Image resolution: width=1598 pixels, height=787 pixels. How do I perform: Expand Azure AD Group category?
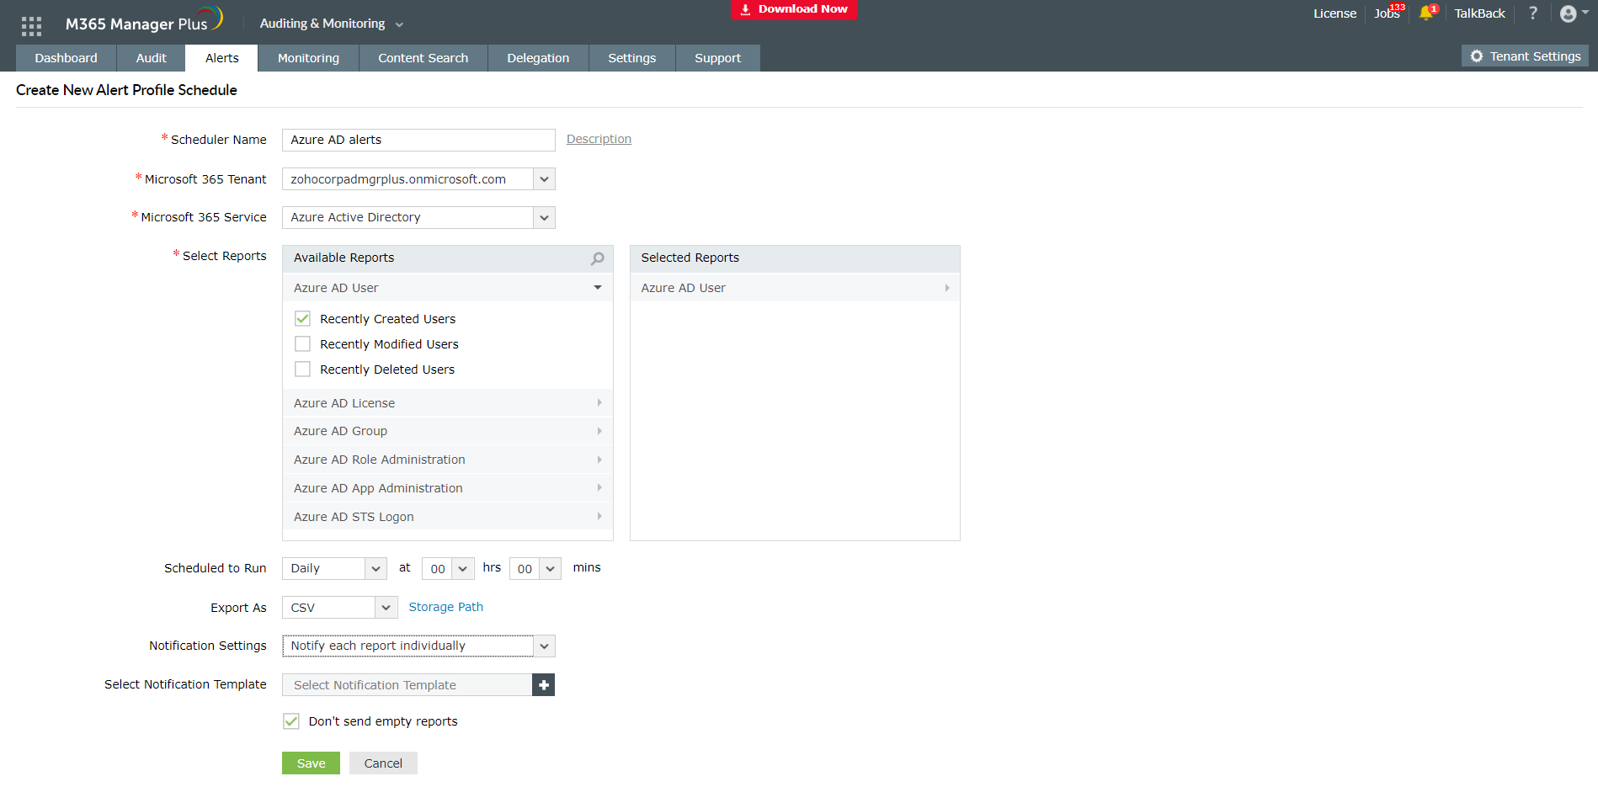click(x=448, y=431)
